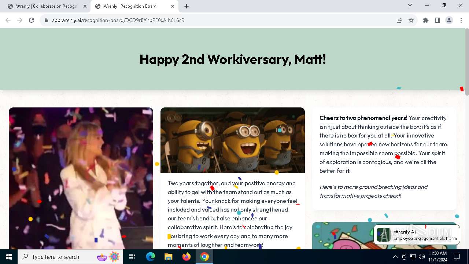
Task: Open the Chrome three-dot menu
Action: click(461, 20)
